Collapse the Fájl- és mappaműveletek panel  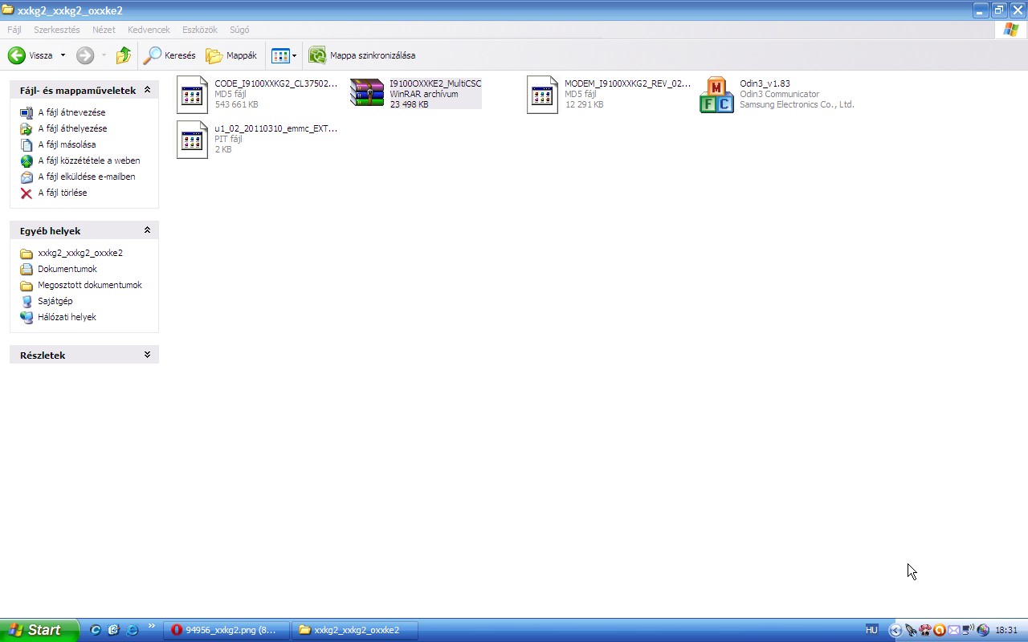pyautogui.click(x=147, y=90)
